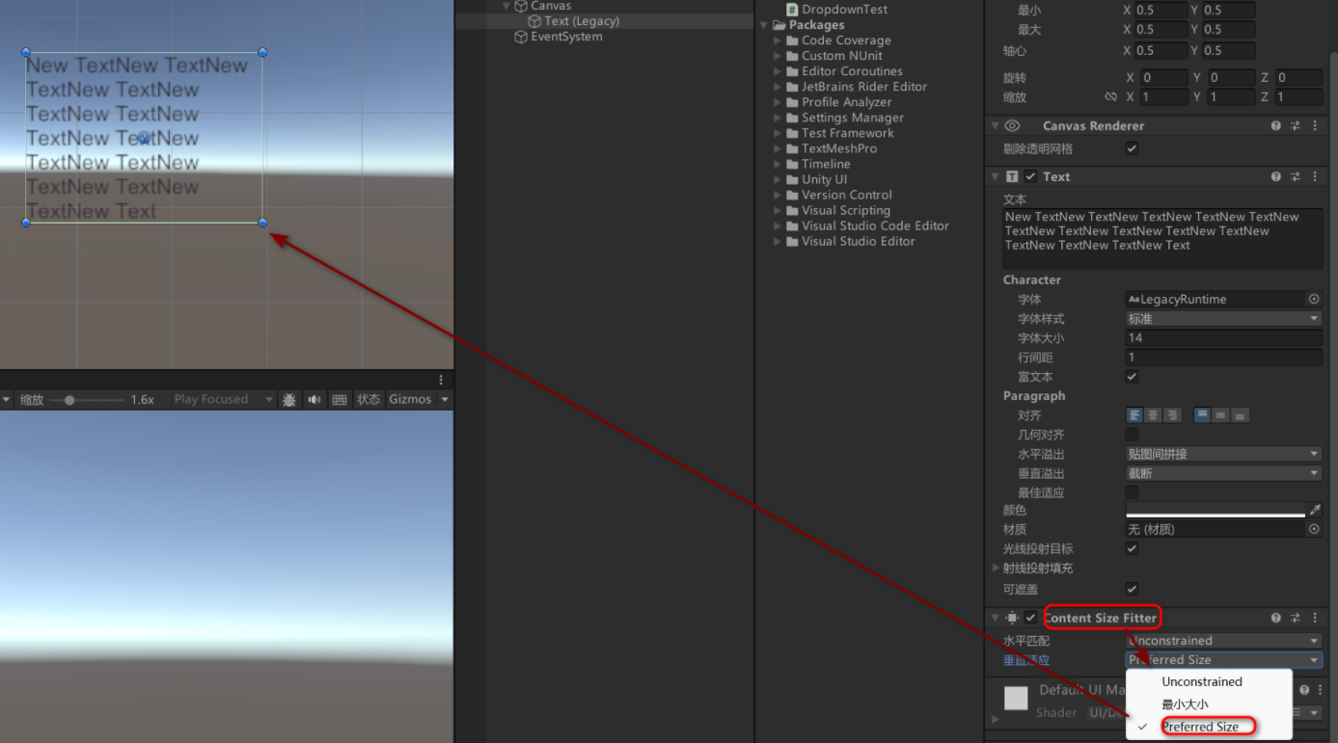
Task: Toggle the Game view shortcuts keyboard icon
Action: [x=340, y=399]
